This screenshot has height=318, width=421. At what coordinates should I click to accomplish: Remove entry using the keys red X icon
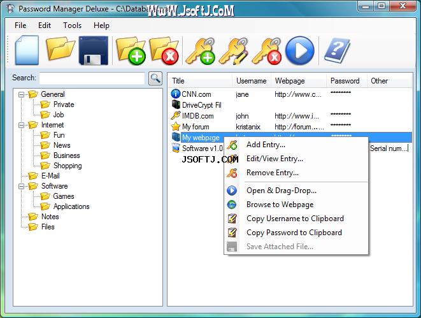[267, 51]
